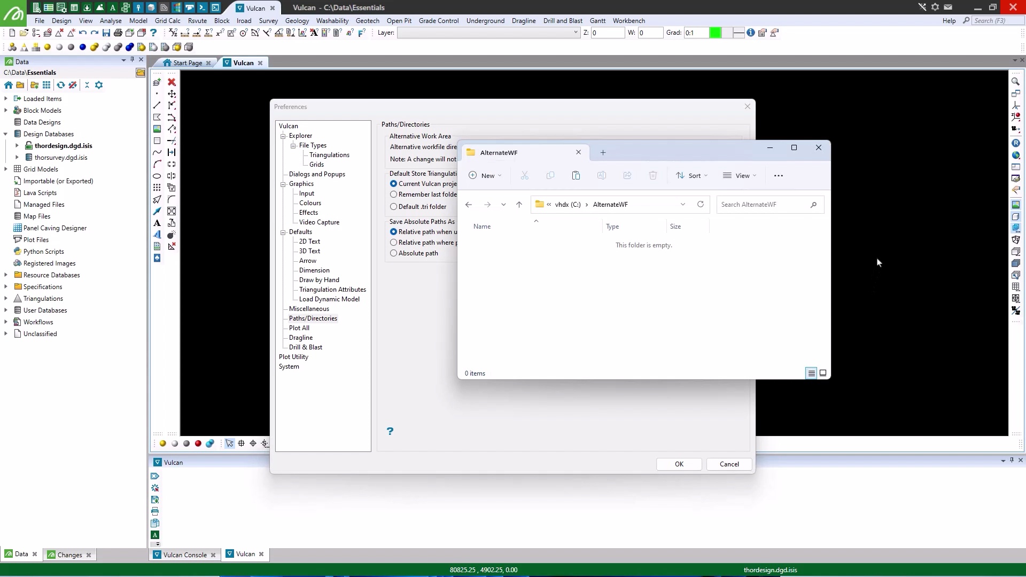
Task: Select Current Vulcan project radio button
Action: [394, 184]
